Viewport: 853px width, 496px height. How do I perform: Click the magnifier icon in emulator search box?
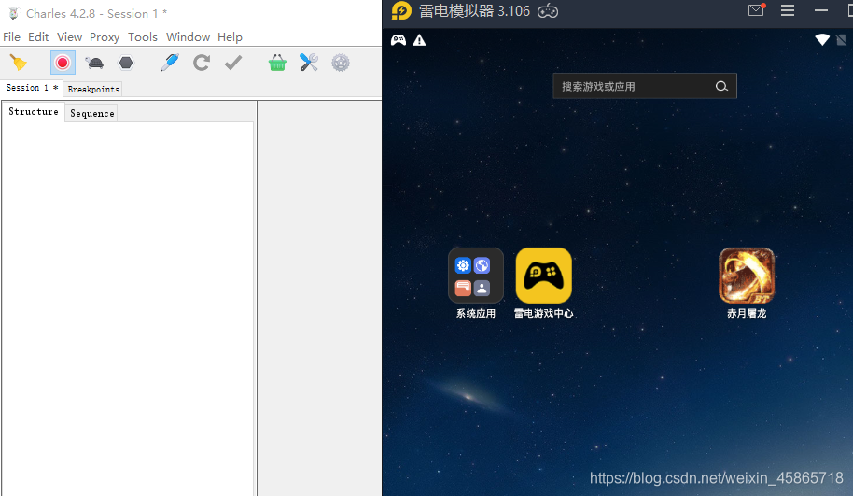[721, 86]
